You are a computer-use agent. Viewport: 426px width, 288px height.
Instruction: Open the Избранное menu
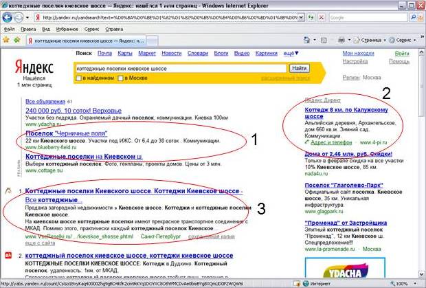click(67, 29)
